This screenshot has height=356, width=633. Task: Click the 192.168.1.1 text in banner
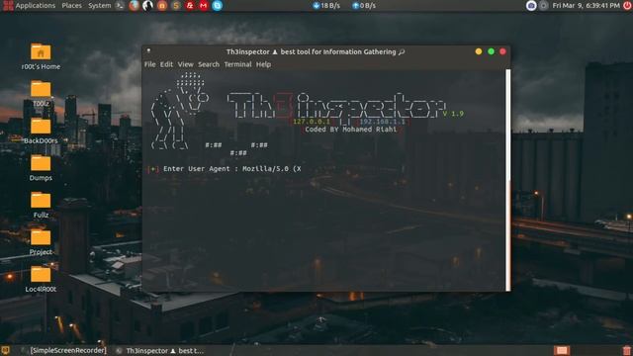click(383, 122)
